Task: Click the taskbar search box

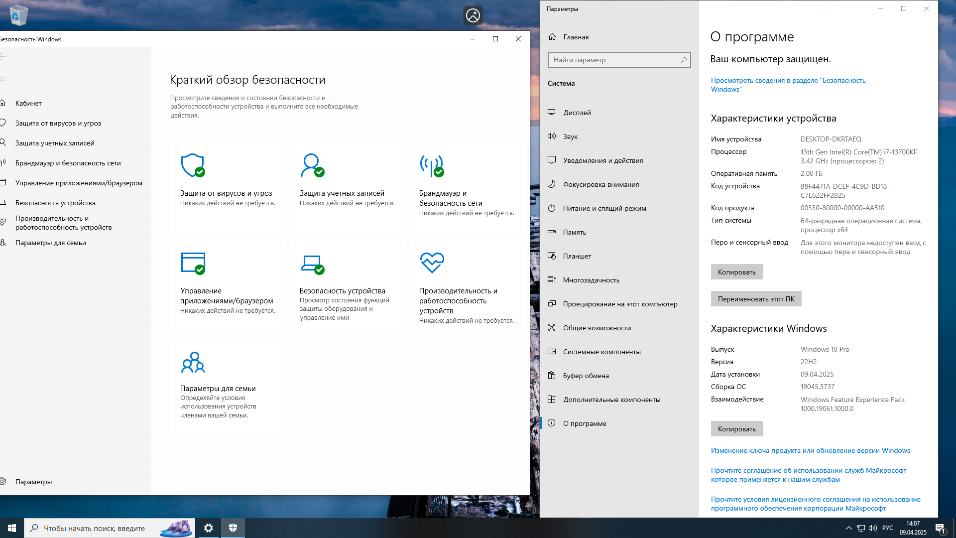Action: click(x=95, y=528)
